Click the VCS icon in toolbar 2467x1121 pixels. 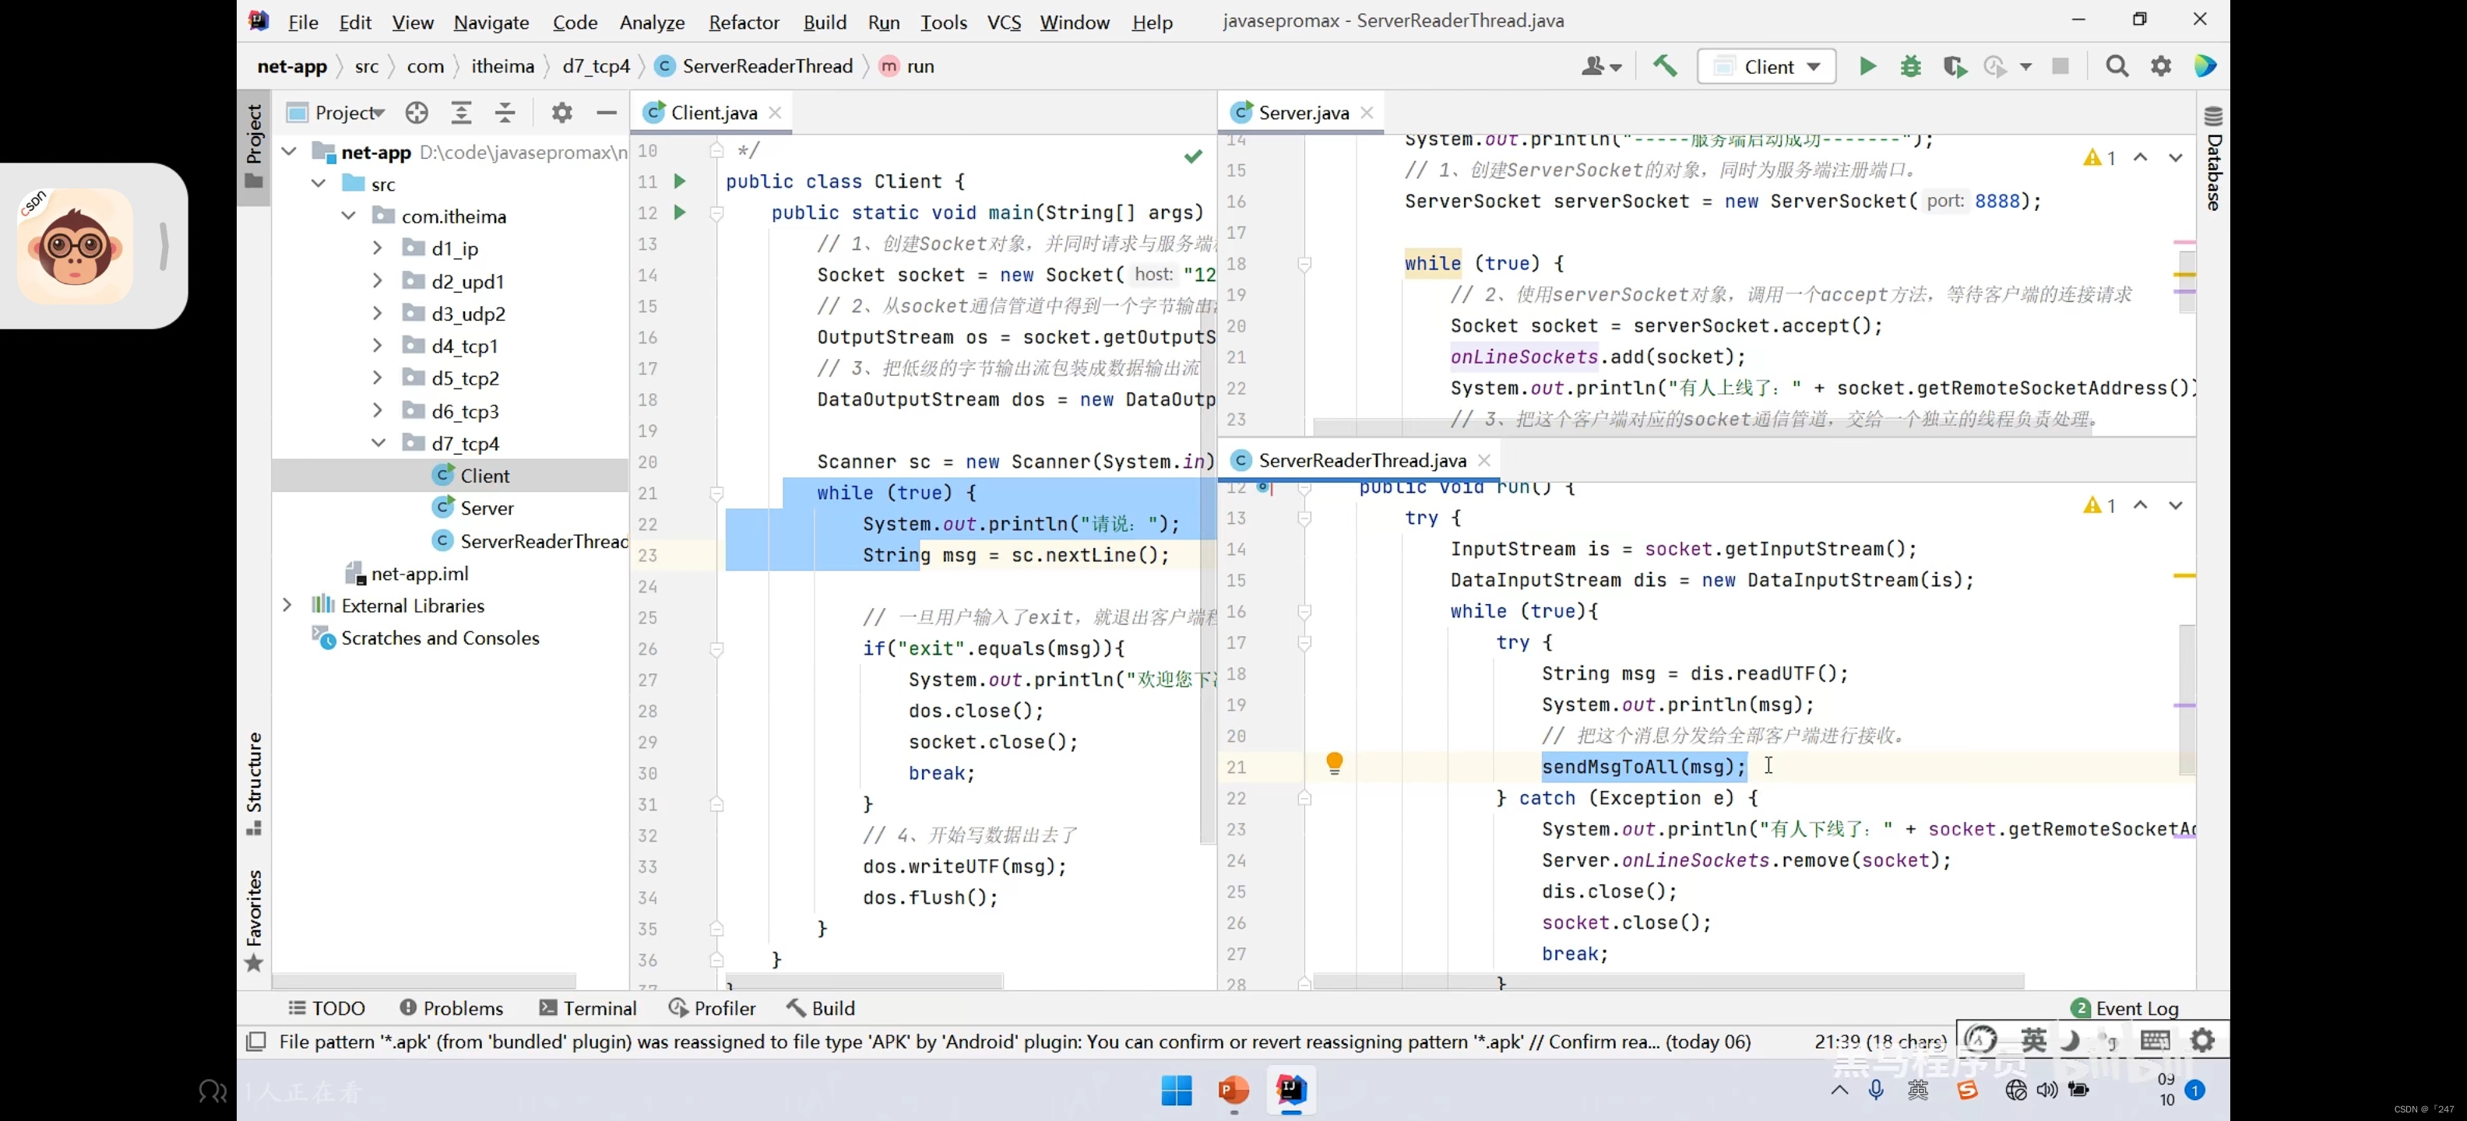click(1005, 20)
